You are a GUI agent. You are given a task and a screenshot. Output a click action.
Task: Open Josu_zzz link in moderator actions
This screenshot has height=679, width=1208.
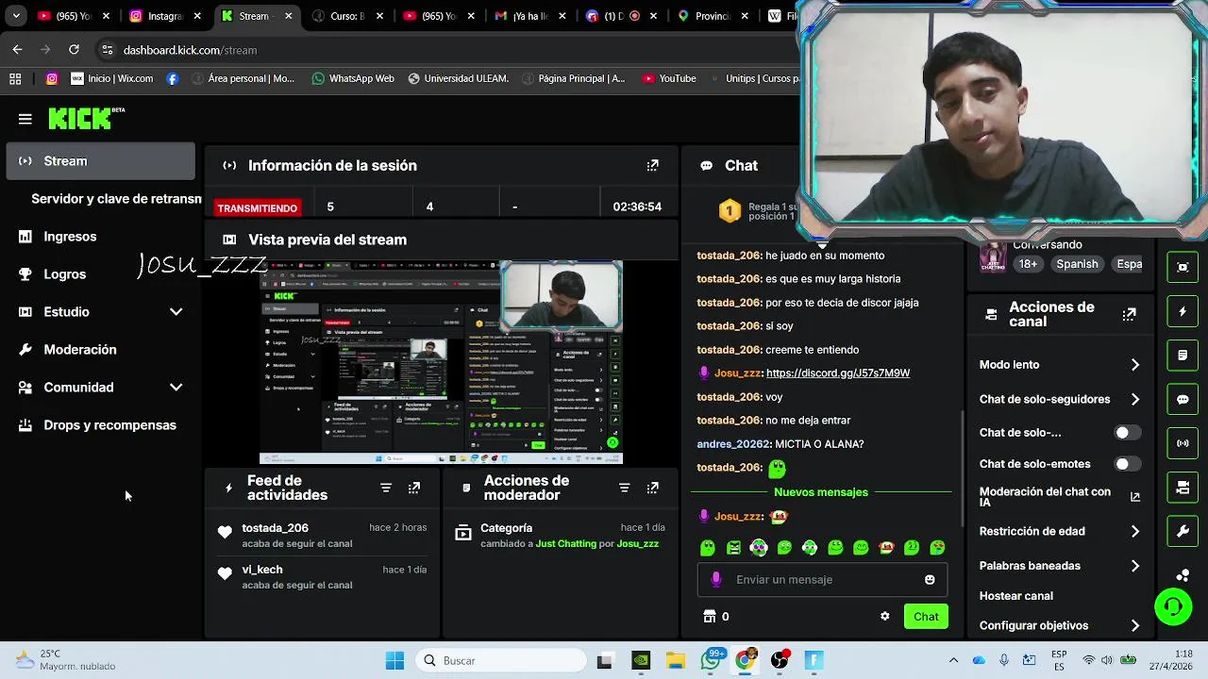tap(638, 544)
